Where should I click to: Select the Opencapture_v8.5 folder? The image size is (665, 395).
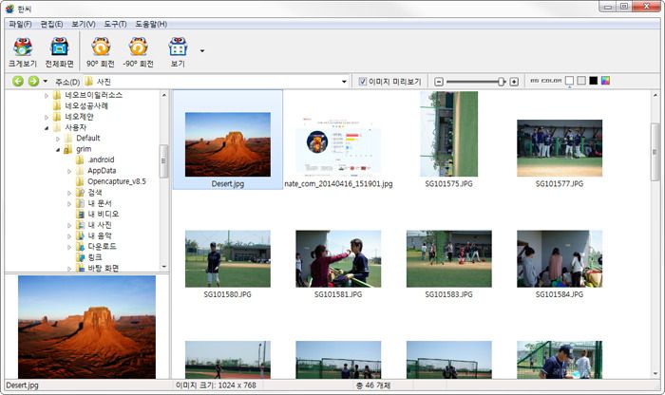(x=117, y=181)
